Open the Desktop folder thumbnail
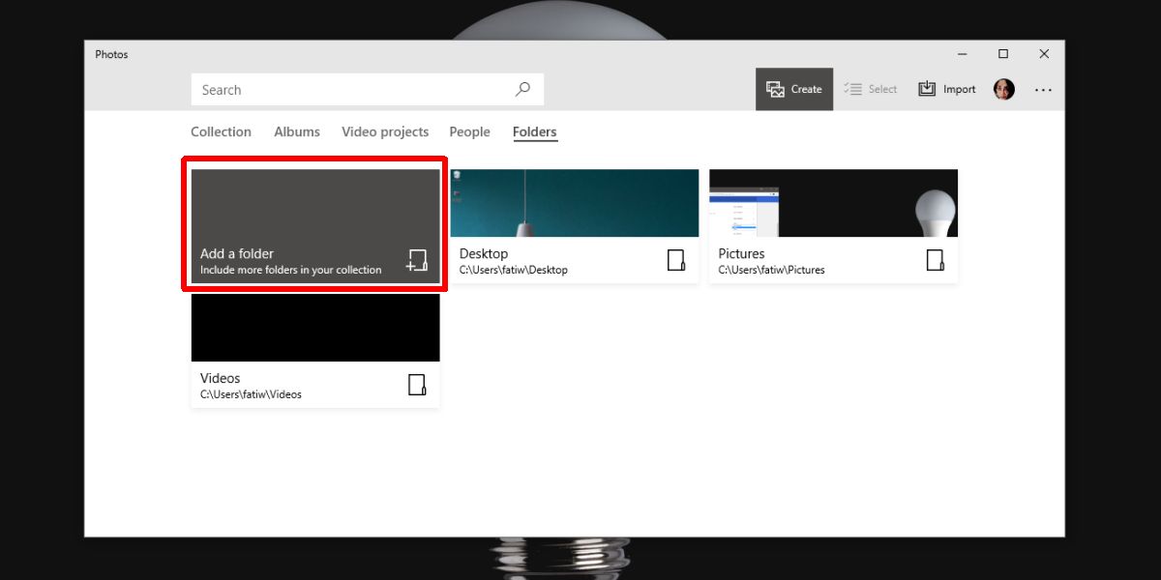1161x580 pixels. coord(575,203)
